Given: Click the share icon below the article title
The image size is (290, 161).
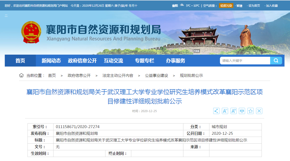Looking at the screenshot, I should (216, 111).
